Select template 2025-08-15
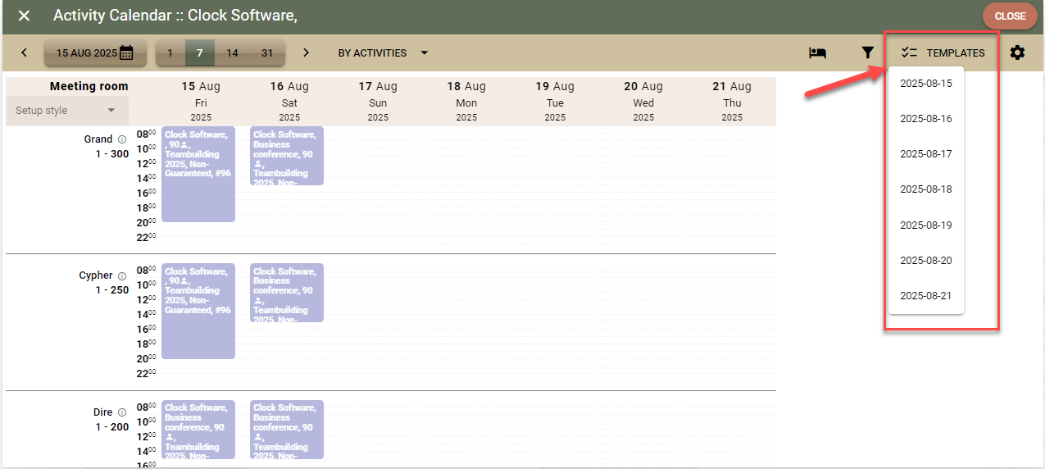The image size is (1045, 469). click(926, 84)
